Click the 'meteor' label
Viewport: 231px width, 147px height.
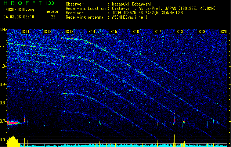pyautogui.click(x=52, y=11)
